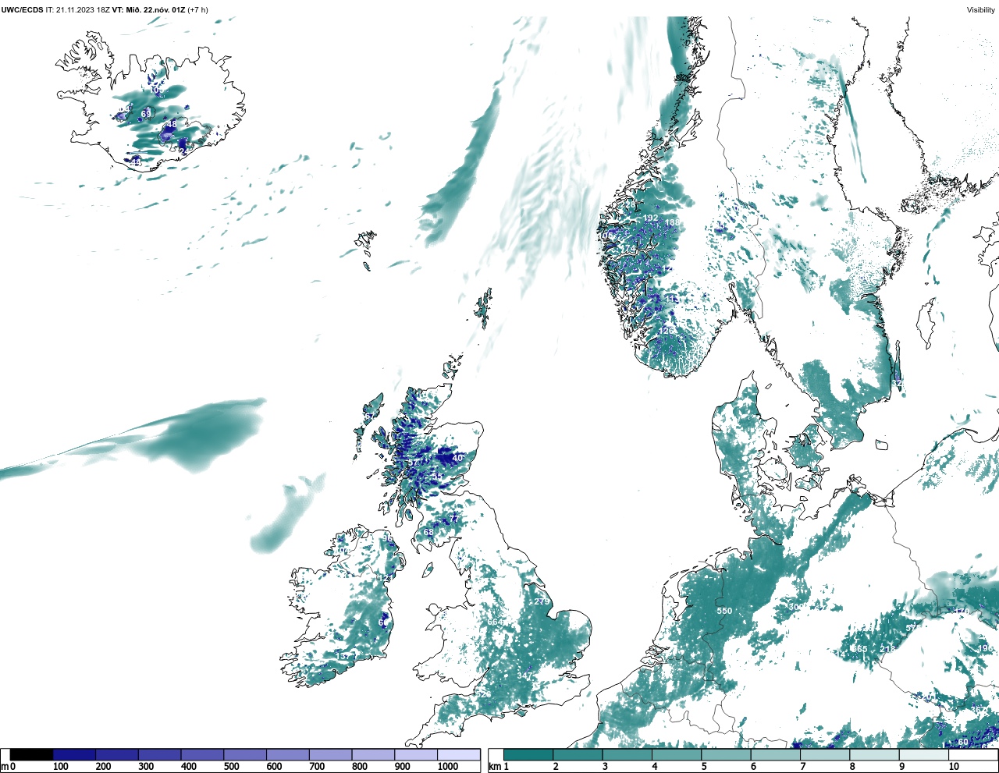
Task: Select the 7–8 km pale teal swatch
Action: click(825, 754)
